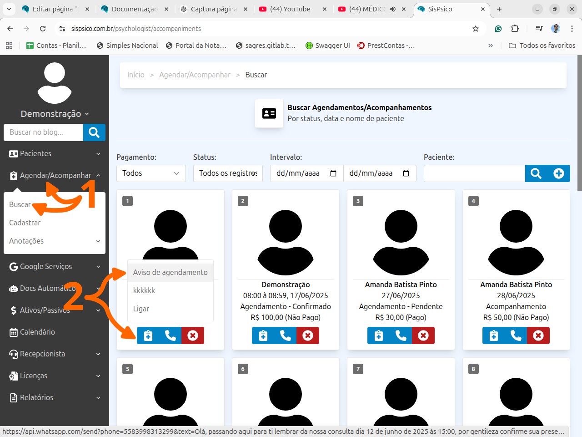
Task: Open the browser extensions puzzle icon
Action: tap(515, 29)
